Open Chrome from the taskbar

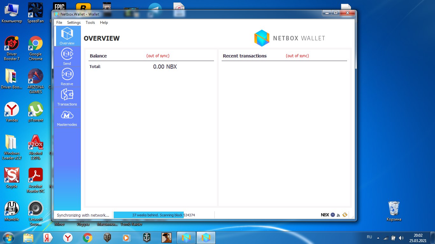point(88,238)
